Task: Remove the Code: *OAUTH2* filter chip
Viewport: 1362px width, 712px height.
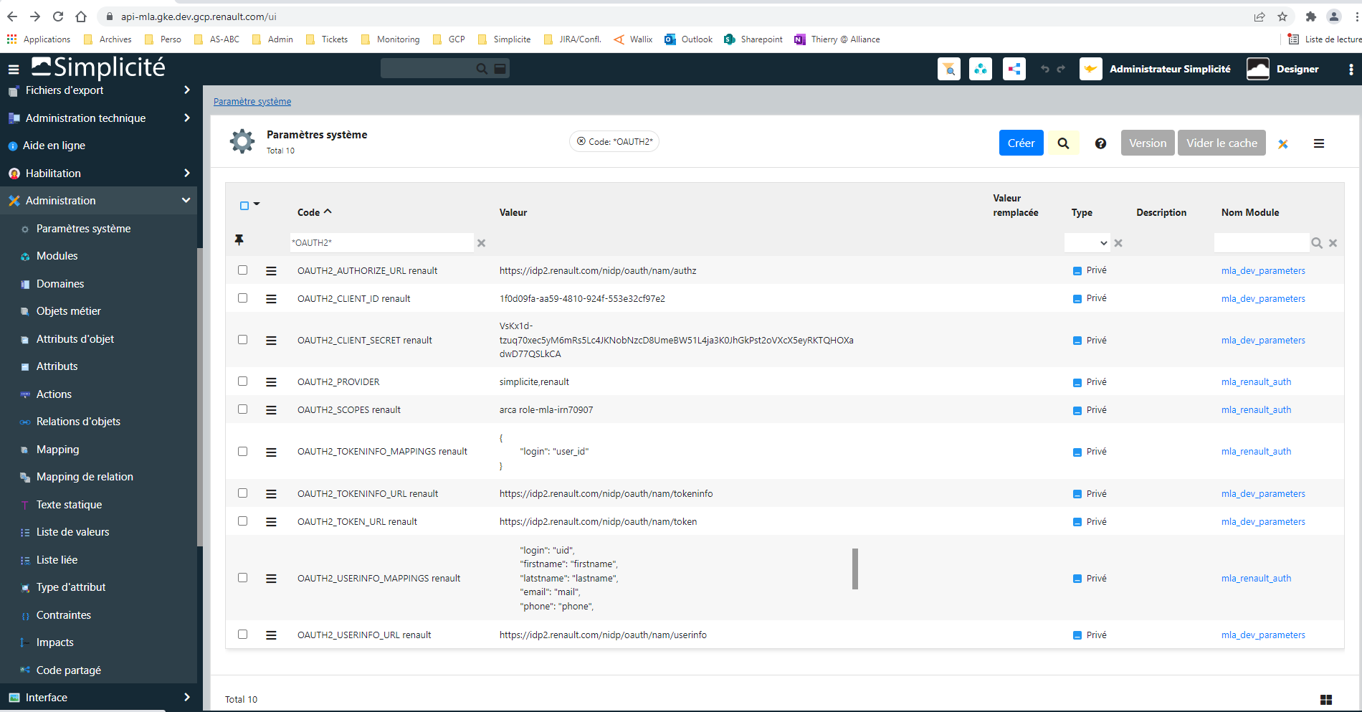Action: 581,142
